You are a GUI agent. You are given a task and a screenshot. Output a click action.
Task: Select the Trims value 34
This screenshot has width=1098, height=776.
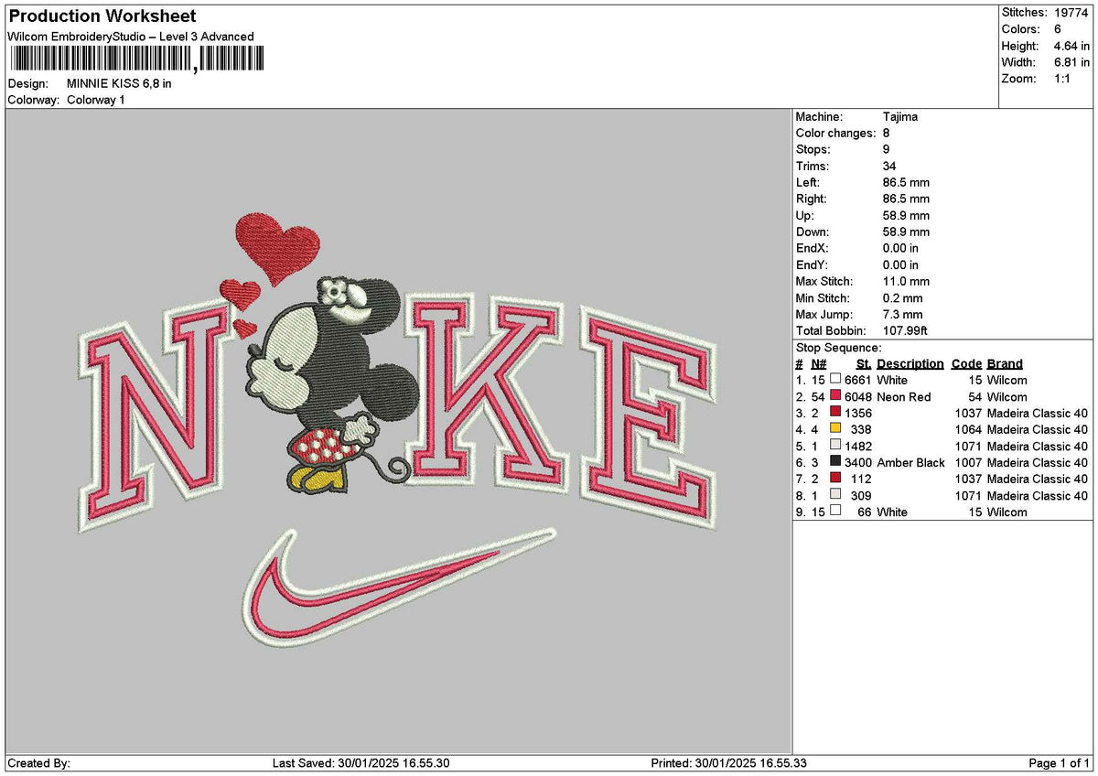click(x=889, y=167)
